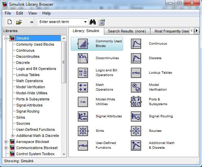
Task: Open the Sinks library icon
Action: (83, 131)
